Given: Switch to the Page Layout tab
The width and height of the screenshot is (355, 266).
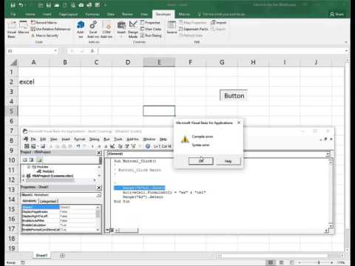Looking at the screenshot, I should coord(68,14).
